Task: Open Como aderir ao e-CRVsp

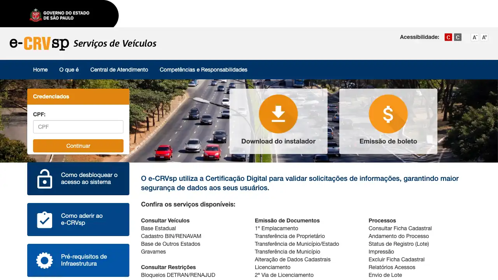Action: pyautogui.click(x=78, y=219)
